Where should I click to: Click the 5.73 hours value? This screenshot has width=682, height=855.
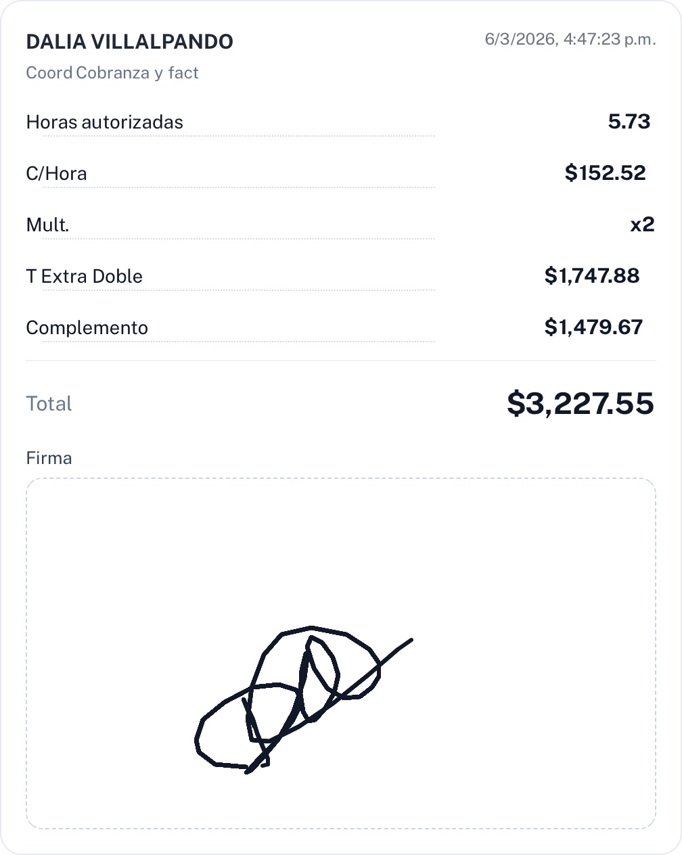pos(629,122)
